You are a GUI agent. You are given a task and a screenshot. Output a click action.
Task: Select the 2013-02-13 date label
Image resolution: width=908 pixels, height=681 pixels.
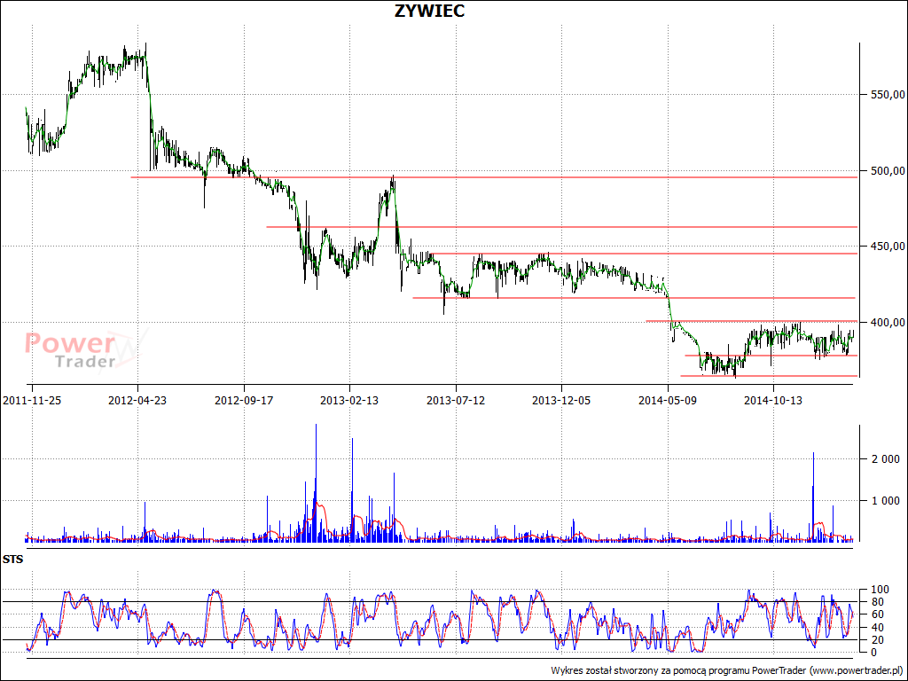[349, 400]
